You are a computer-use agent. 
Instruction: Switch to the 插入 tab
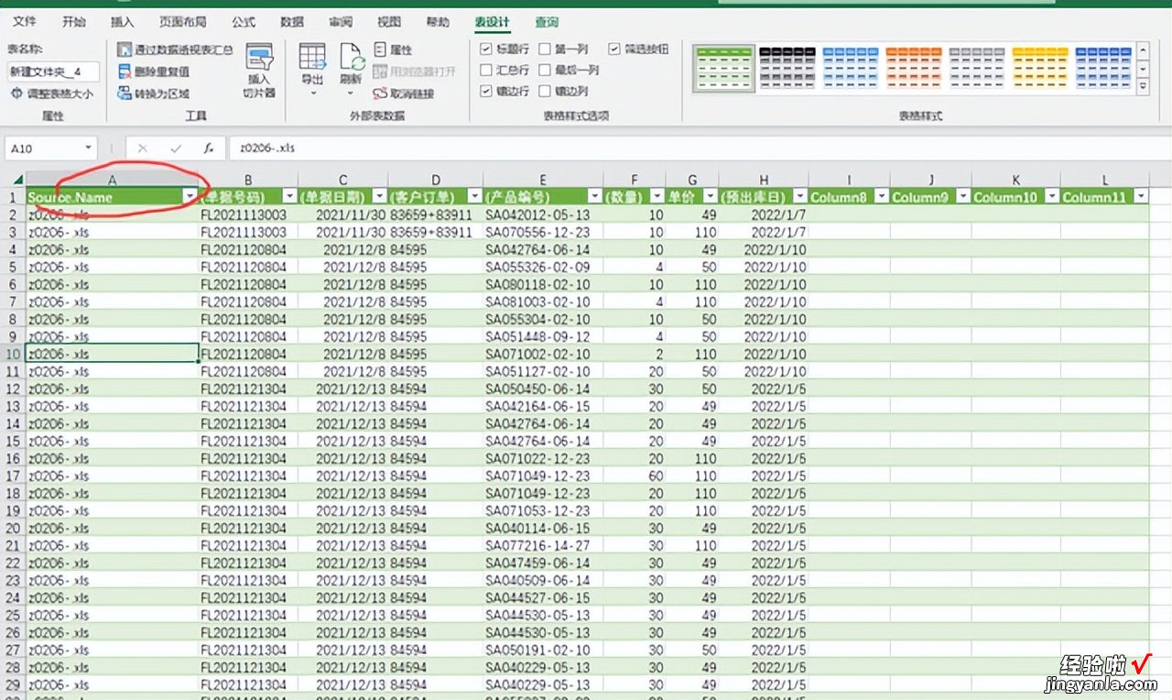point(122,22)
